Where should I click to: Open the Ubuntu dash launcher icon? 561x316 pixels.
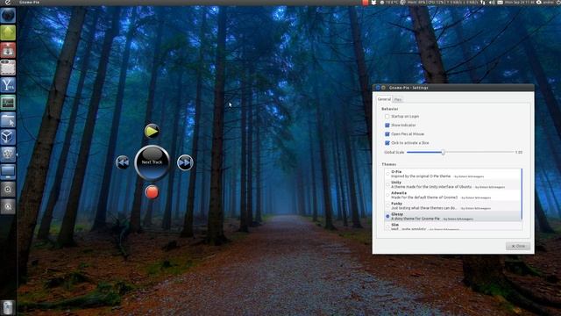(8, 16)
